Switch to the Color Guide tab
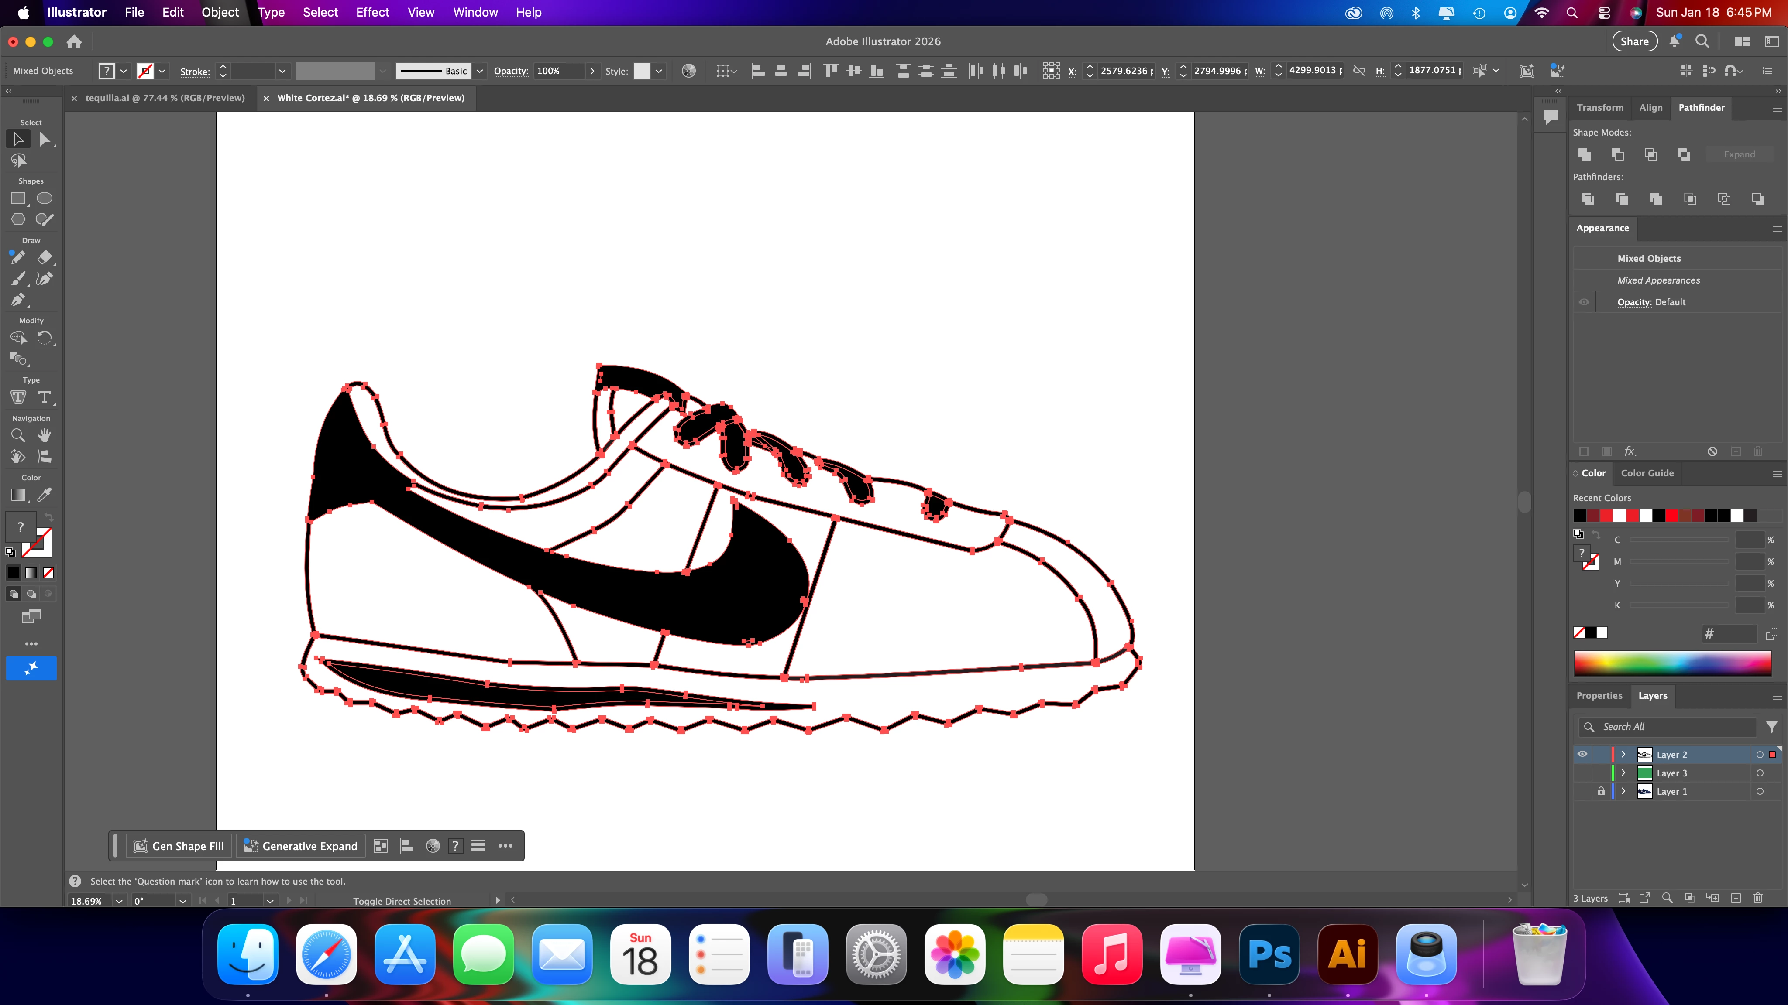Viewport: 1788px width, 1005px height. [x=1647, y=473]
